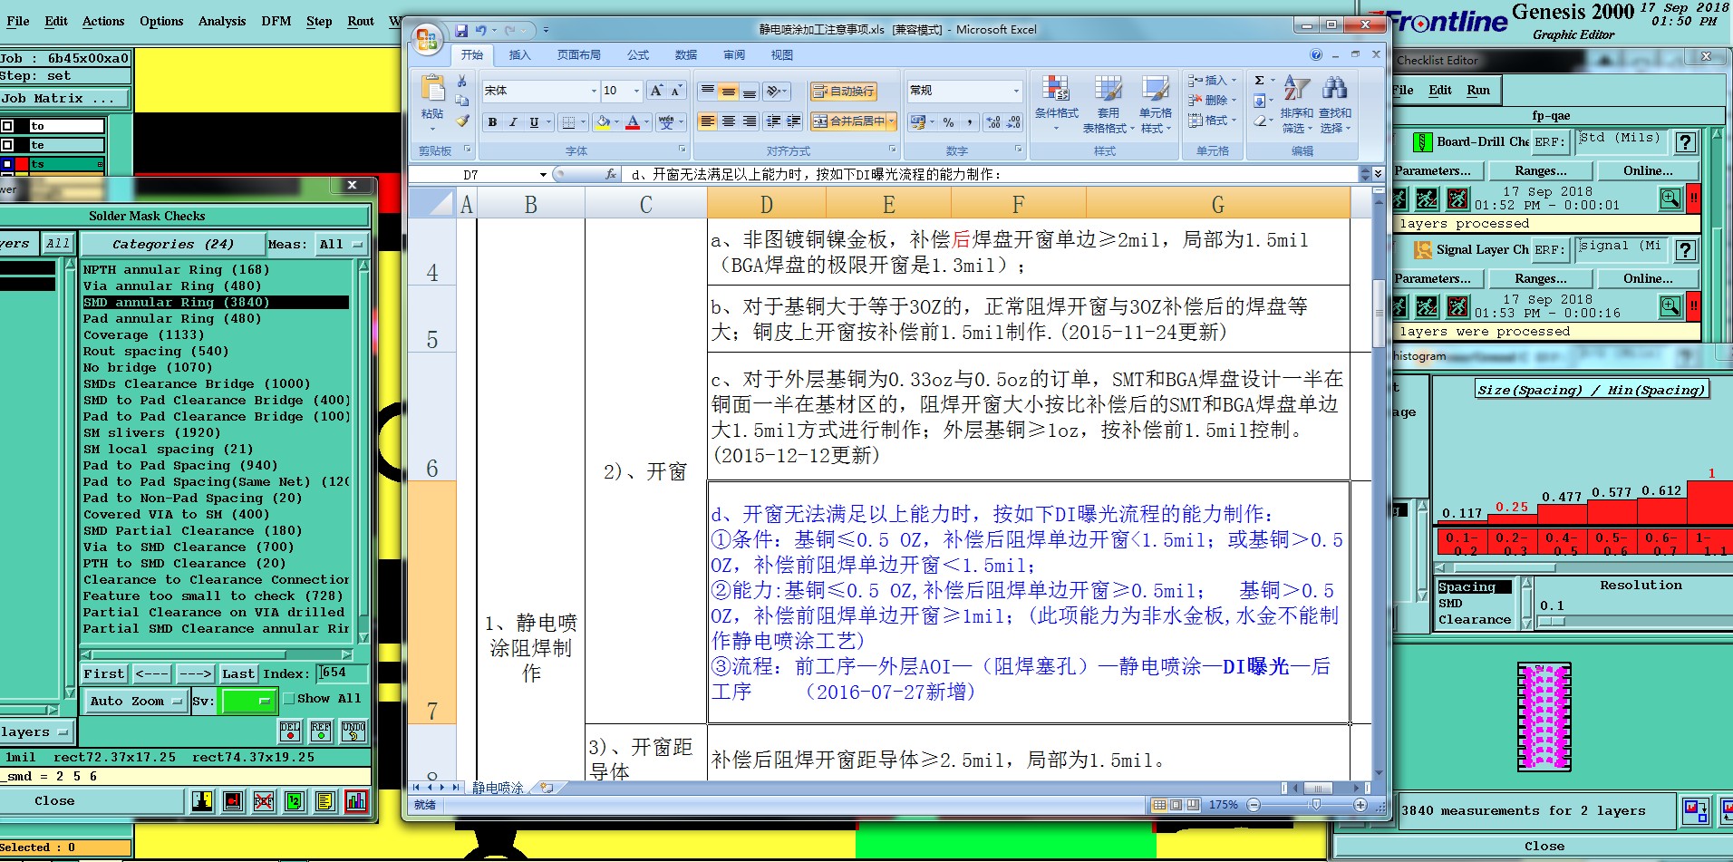Screen dimensions: 1733x862
Task: Open the Run menu in Checklist Editor
Action: [1478, 90]
